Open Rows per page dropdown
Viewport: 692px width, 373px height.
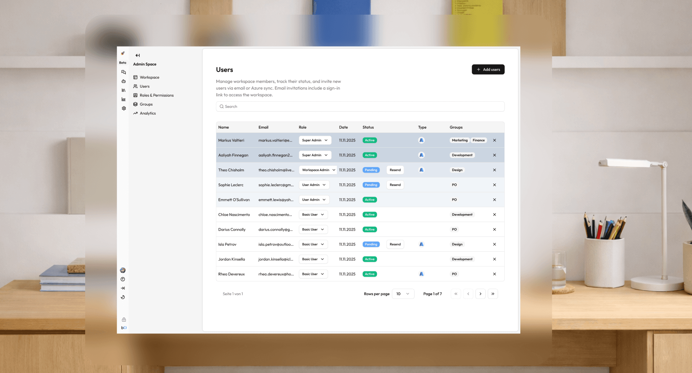tap(403, 294)
